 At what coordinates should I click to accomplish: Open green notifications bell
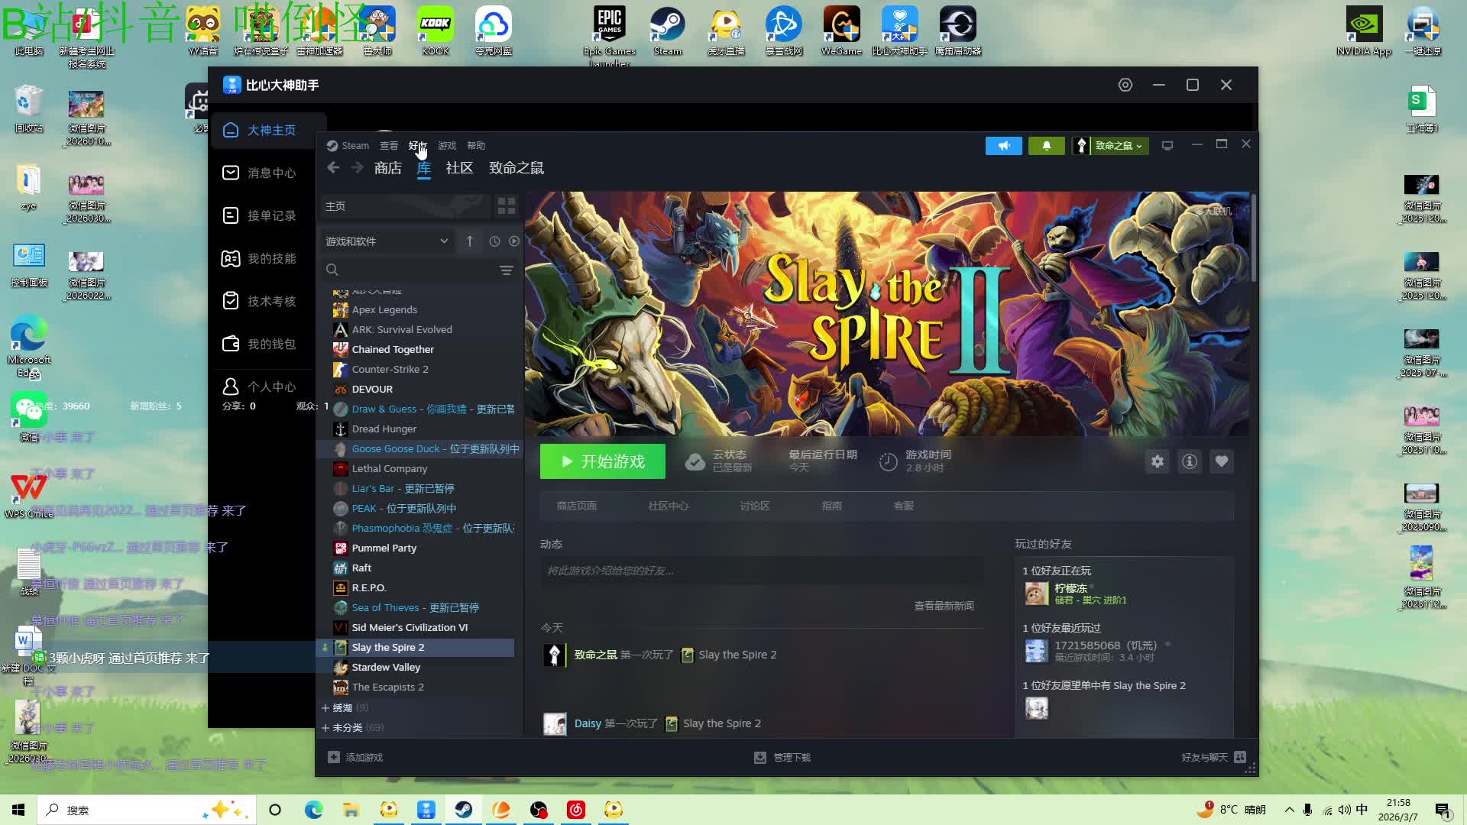click(x=1046, y=145)
